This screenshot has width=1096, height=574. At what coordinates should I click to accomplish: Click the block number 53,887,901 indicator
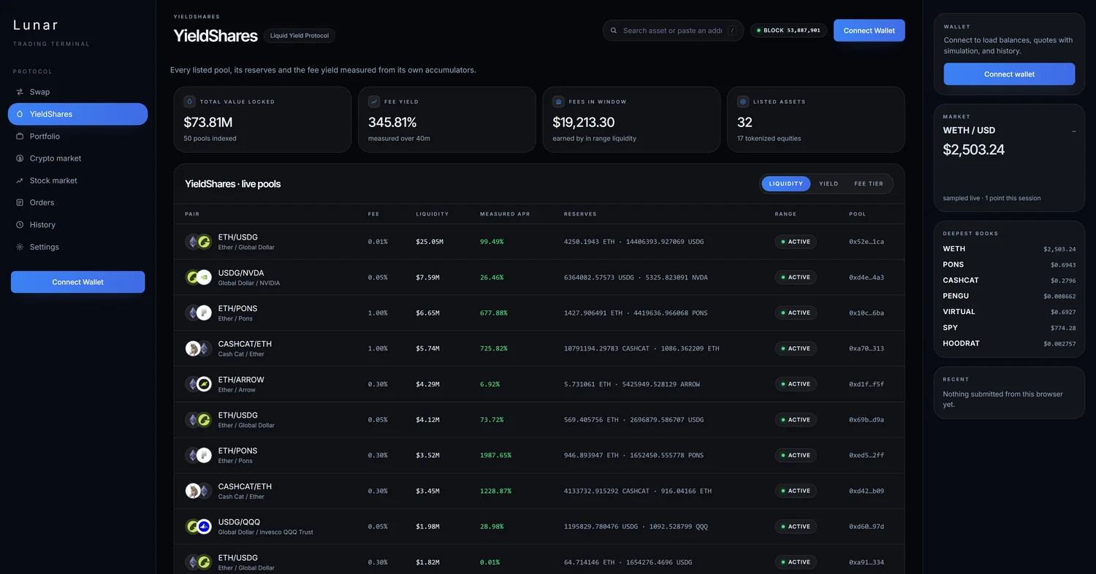point(788,31)
